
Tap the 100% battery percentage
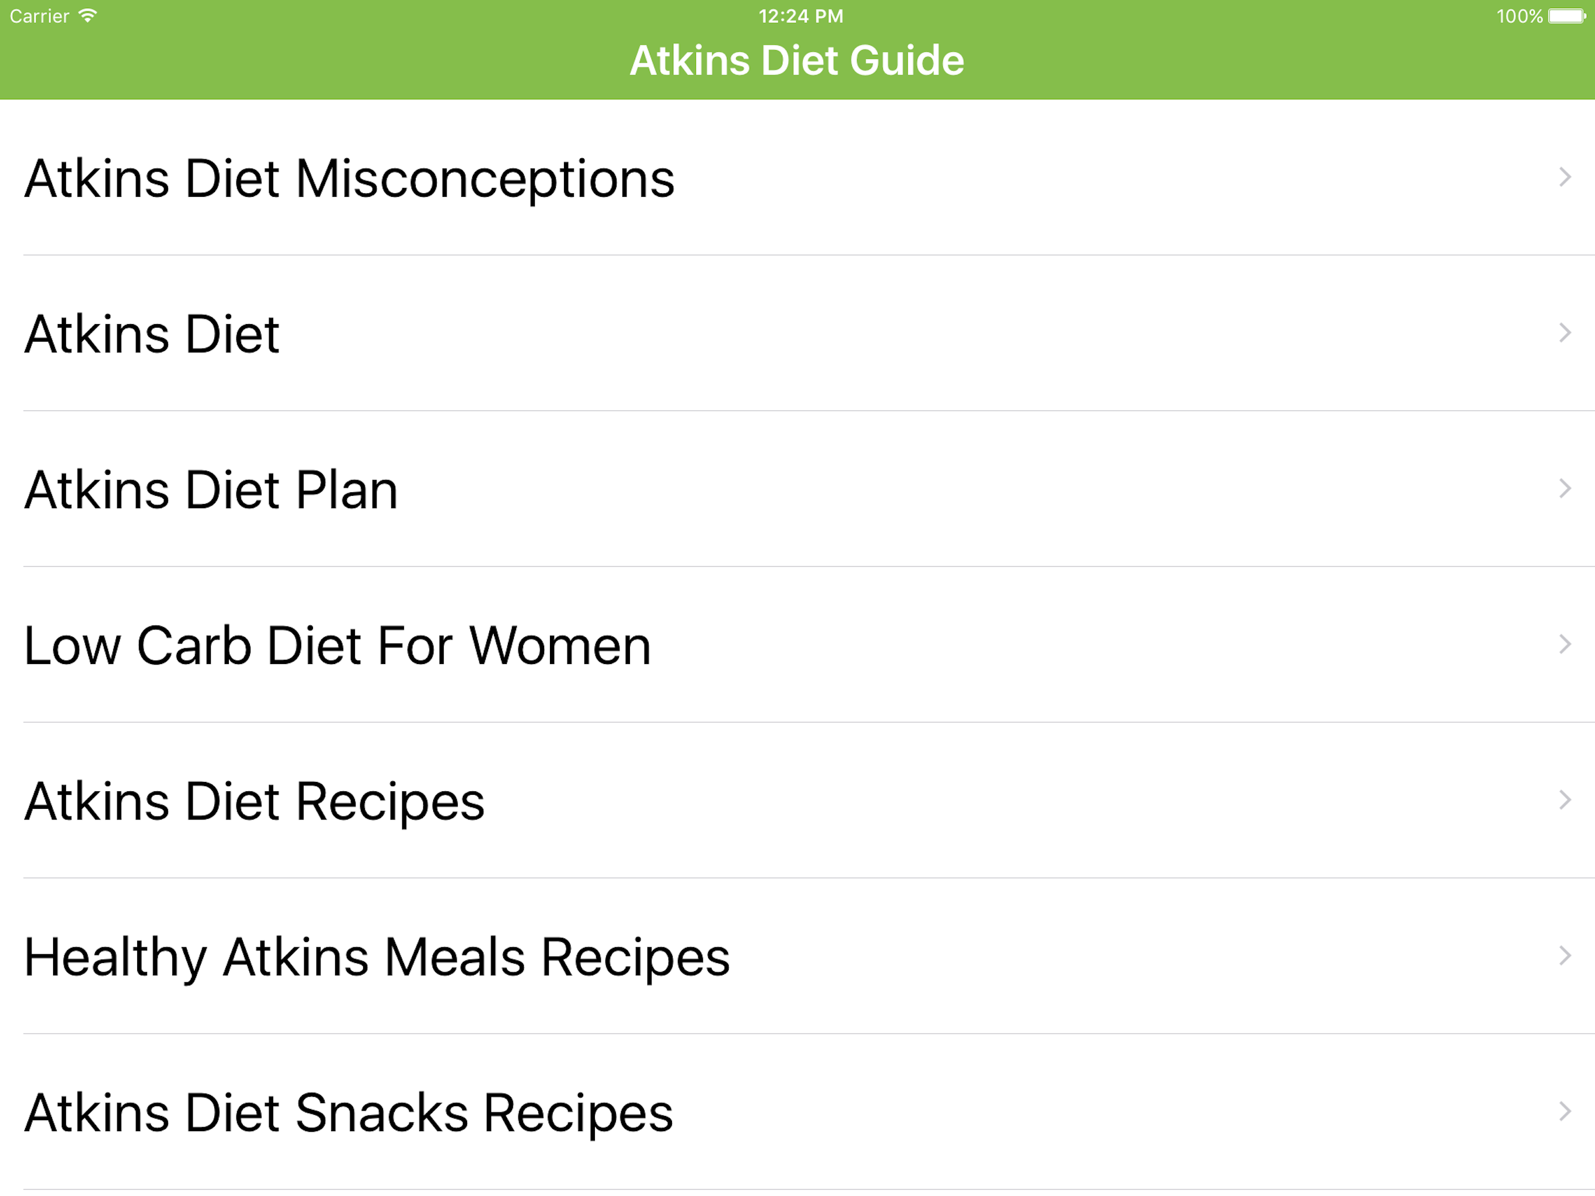[x=1519, y=16]
